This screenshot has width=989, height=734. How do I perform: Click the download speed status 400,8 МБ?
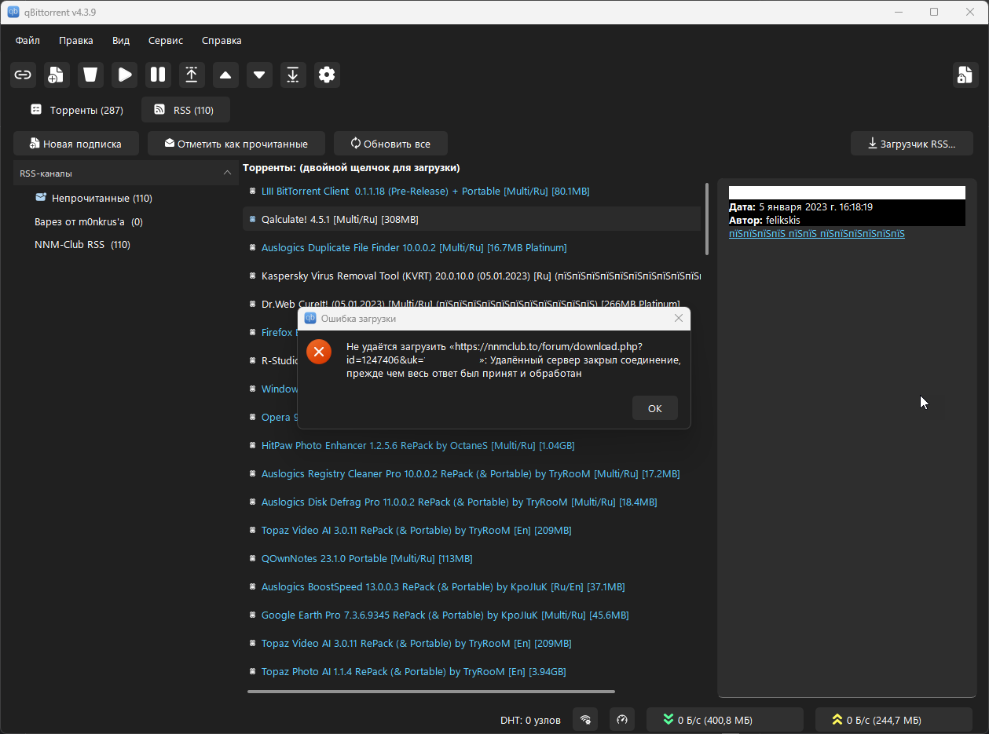pyautogui.click(x=724, y=720)
